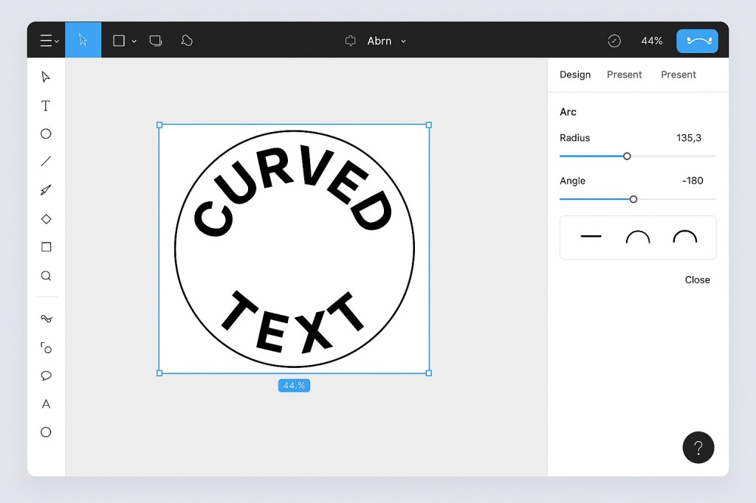Close the Arc panel
756x503 pixels.
pyautogui.click(x=697, y=280)
